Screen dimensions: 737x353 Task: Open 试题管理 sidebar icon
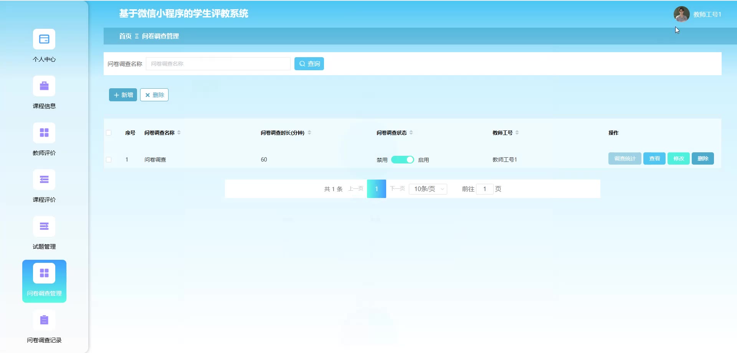(x=44, y=226)
